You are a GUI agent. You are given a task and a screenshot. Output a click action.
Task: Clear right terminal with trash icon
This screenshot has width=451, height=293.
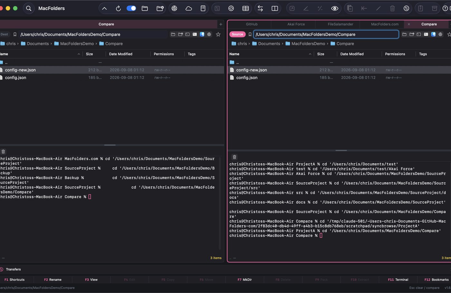click(x=235, y=157)
